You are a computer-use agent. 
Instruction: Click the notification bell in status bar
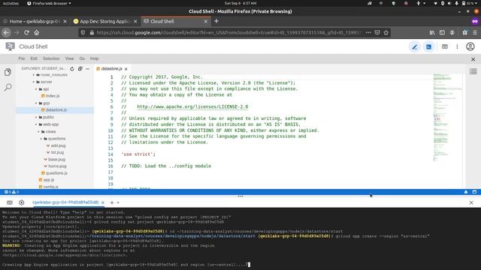click(x=466, y=192)
